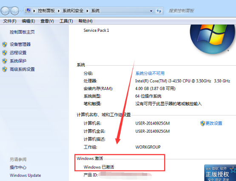Click shield icon next to 更改设置
The image size is (236, 181).
click(202, 123)
